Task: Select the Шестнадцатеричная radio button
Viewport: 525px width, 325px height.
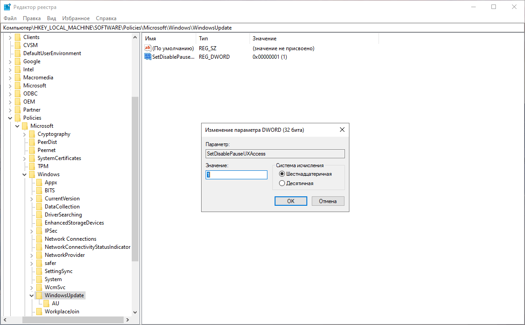Action: [282, 174]
